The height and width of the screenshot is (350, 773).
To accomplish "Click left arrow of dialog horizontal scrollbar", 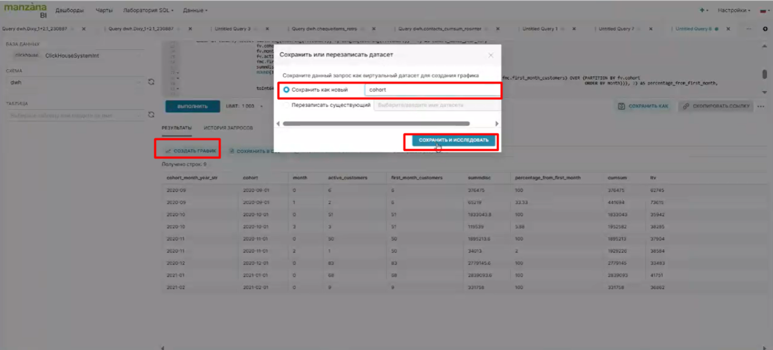I will pos(278,124).
